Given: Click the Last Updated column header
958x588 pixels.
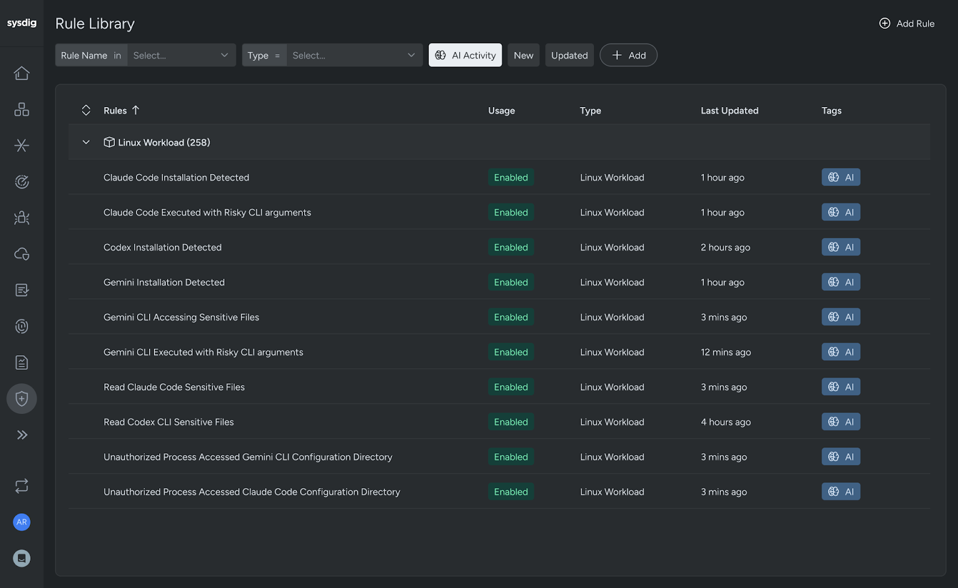Looking at the screenshot, I should coord(729,111).
